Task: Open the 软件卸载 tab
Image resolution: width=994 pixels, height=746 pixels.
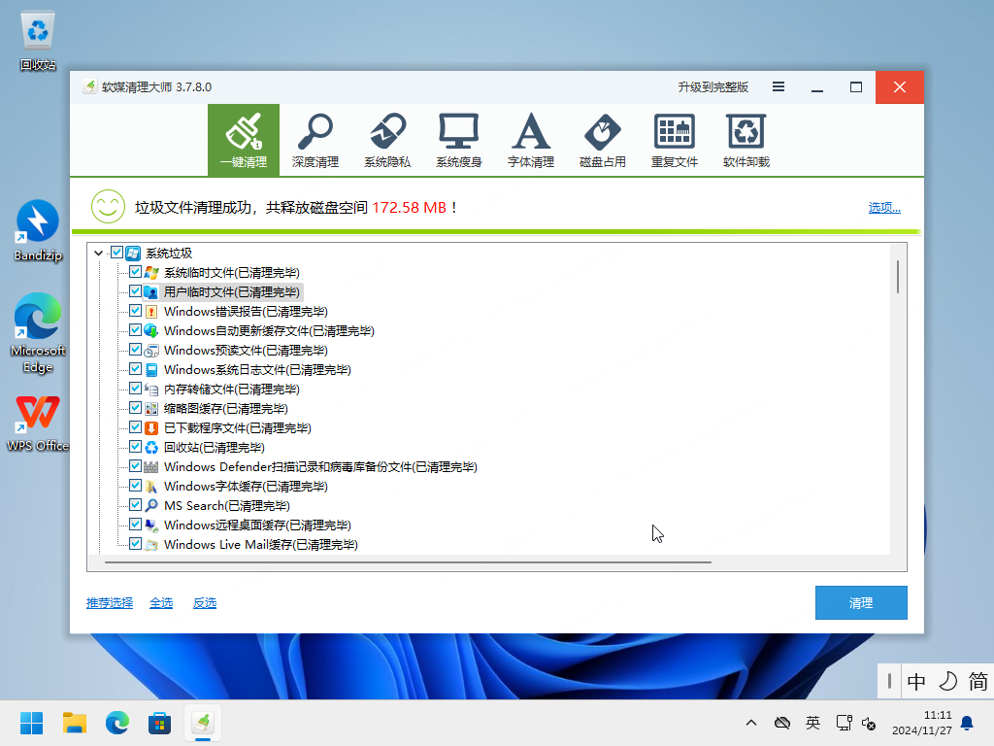Action: click(x=746, y=140)
